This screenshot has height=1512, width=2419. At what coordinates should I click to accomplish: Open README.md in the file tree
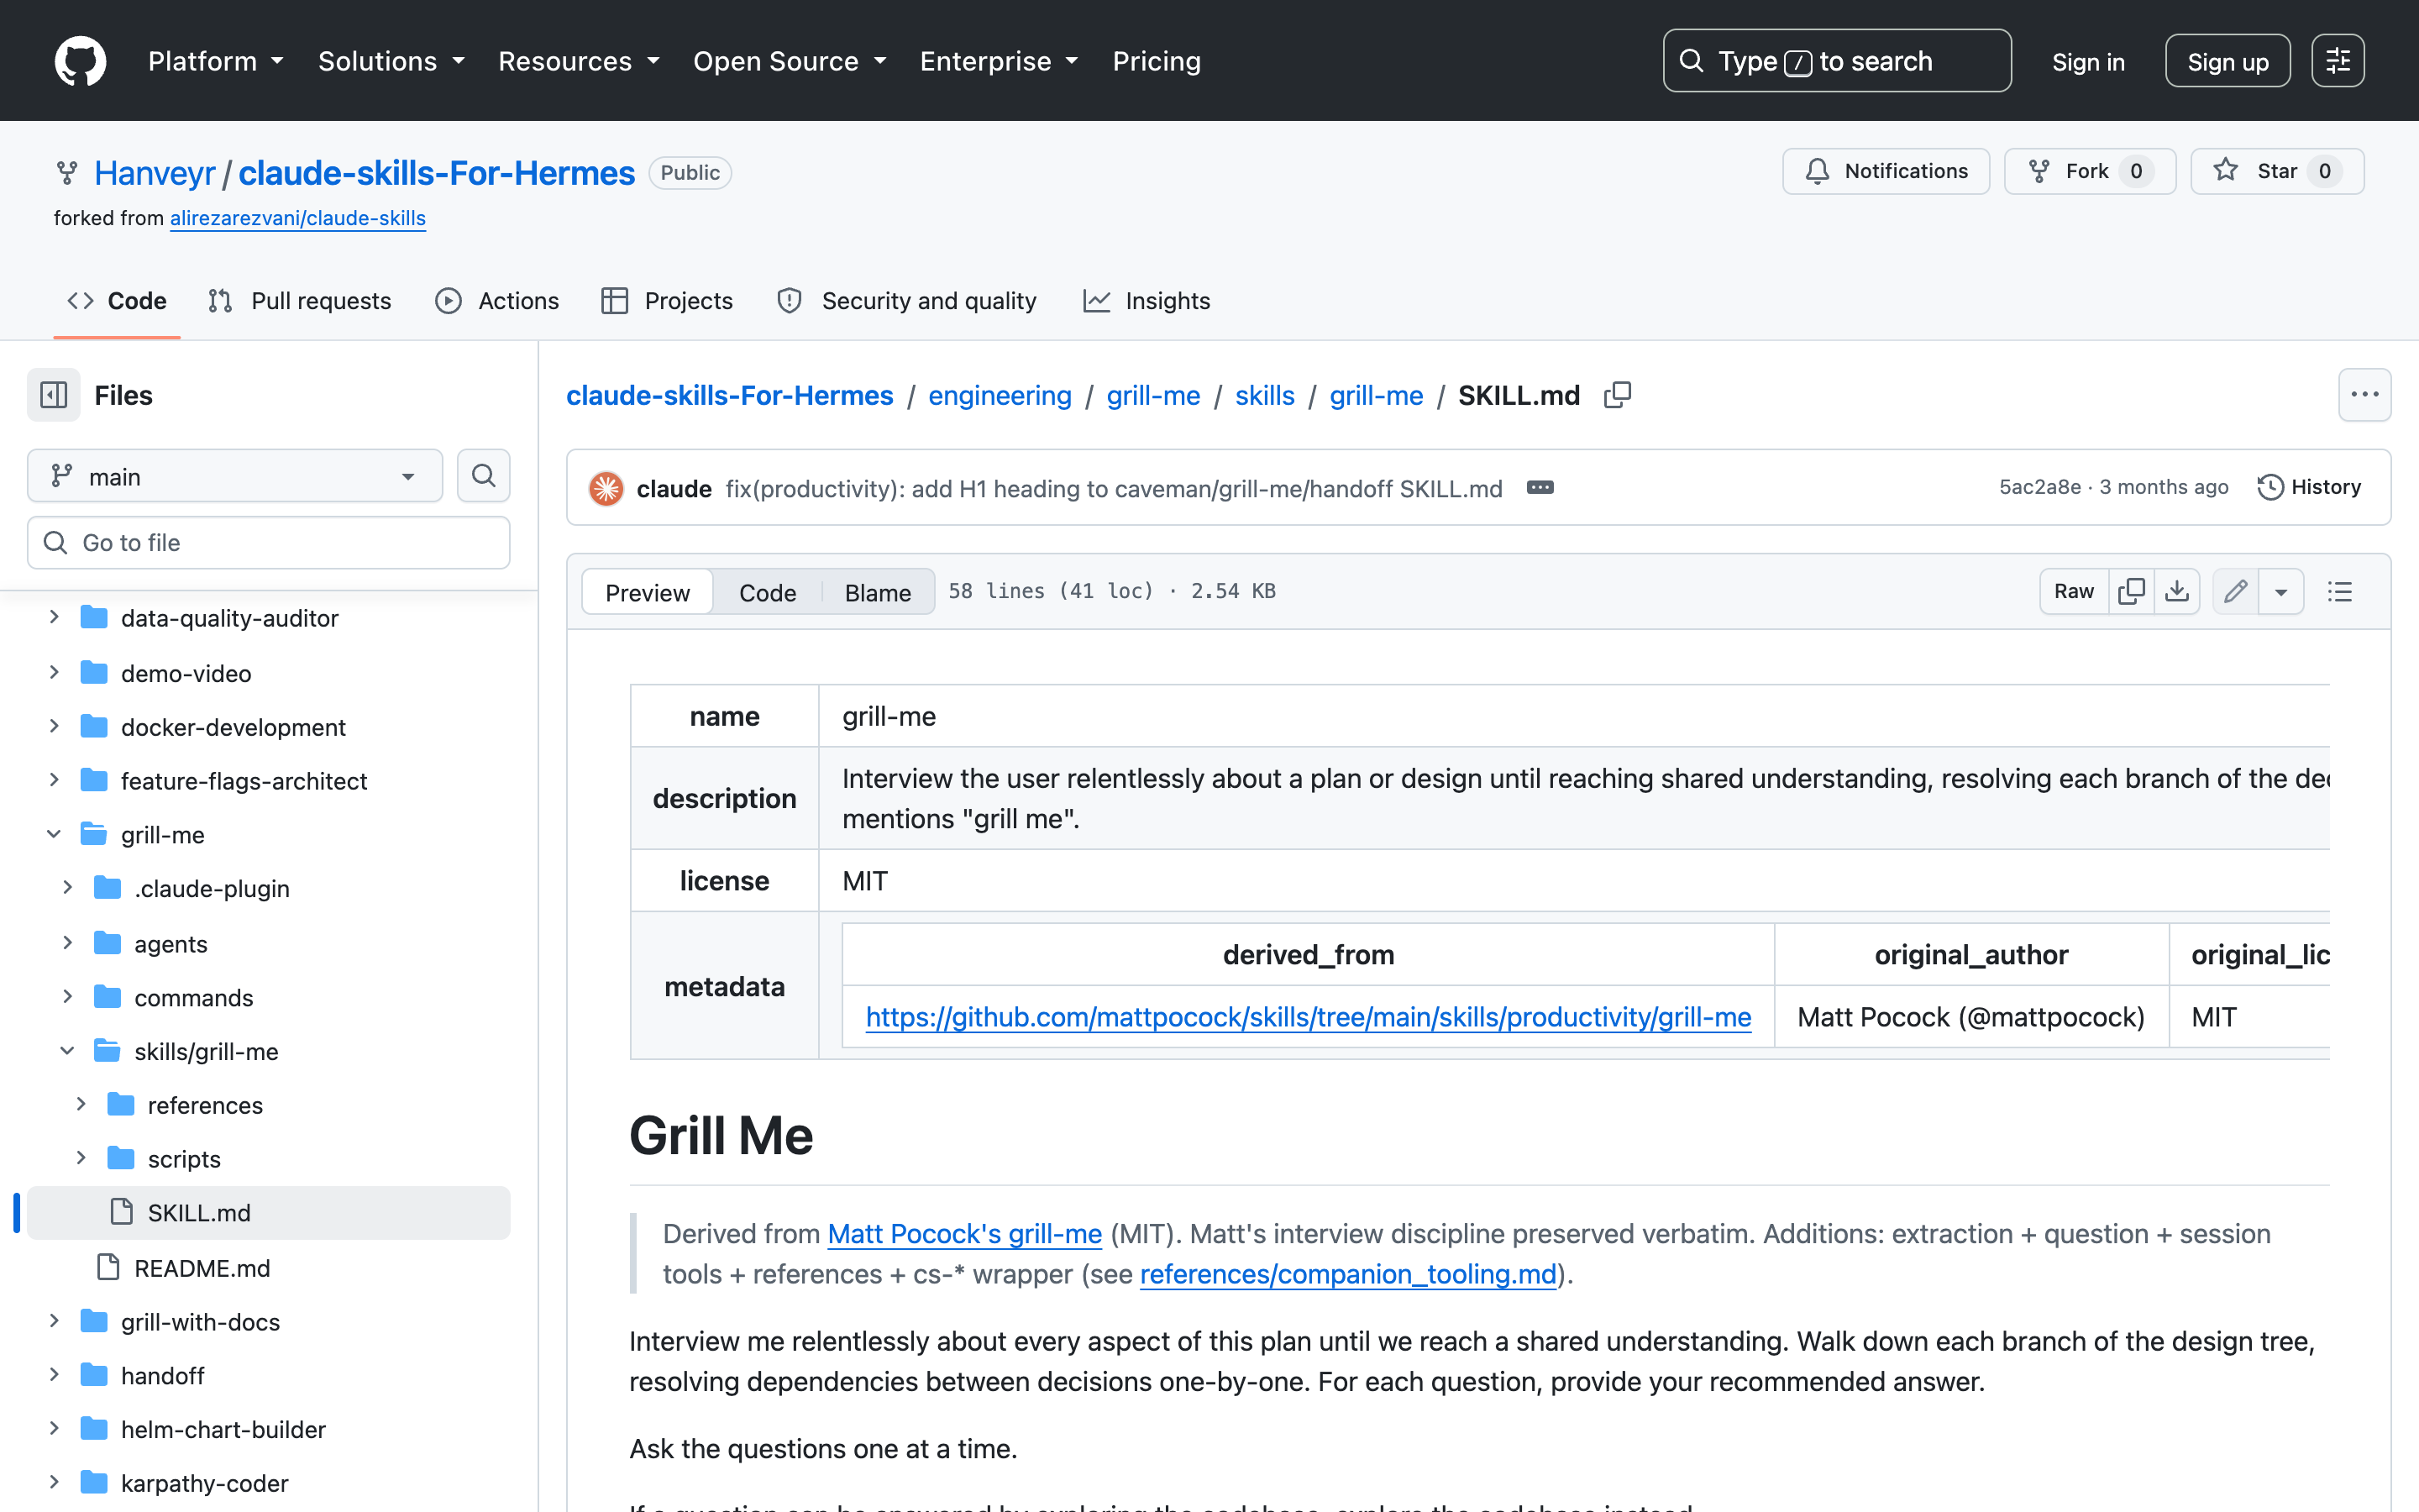(202, 1268)
